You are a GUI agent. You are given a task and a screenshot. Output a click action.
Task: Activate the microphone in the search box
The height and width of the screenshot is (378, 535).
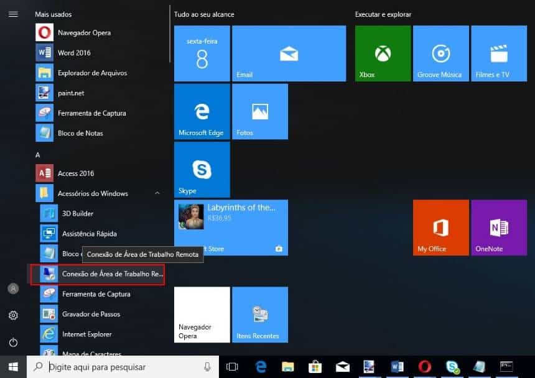click(207, 367)
